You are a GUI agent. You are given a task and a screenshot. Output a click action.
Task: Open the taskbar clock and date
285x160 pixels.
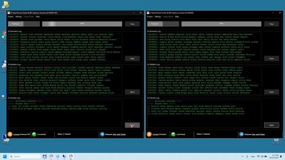pyautogui.click(x=274, y=156)
